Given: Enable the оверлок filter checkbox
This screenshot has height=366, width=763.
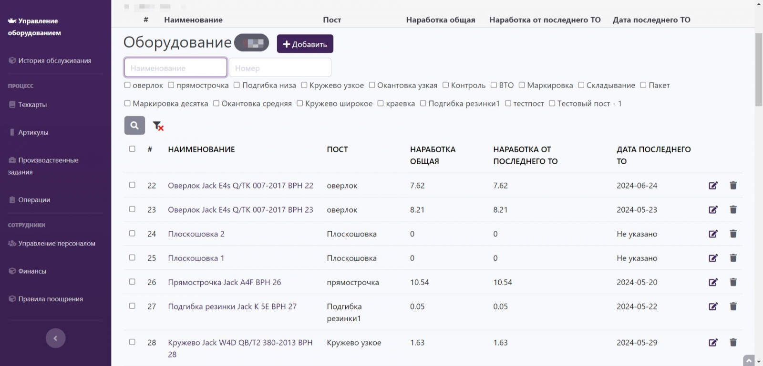Looking at the screenshot, I should coord(127,85).
